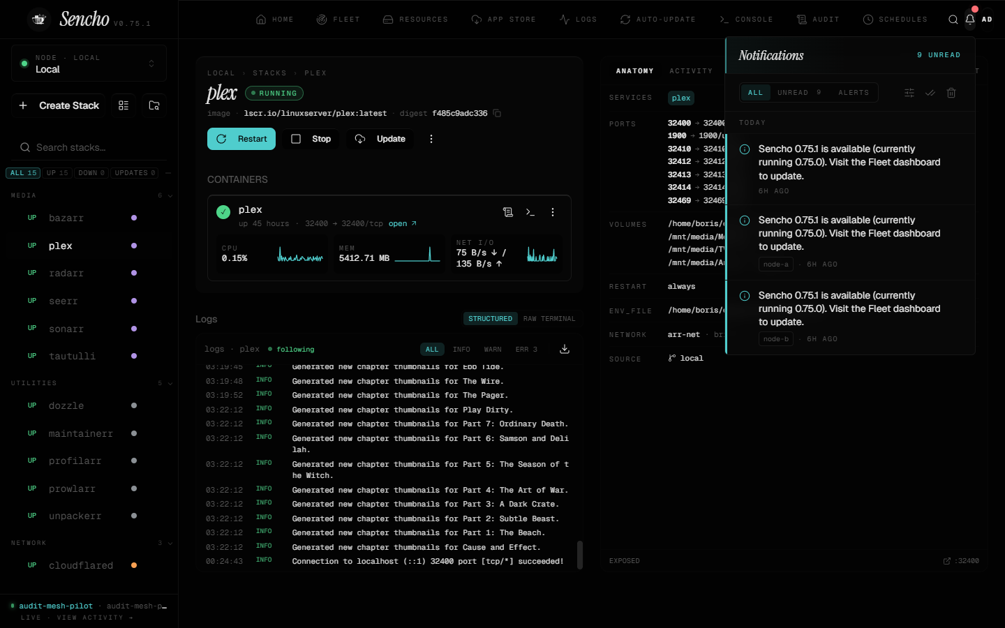
Task: Open the Fleet dashboard
Action: (x=338, y=20)
